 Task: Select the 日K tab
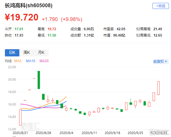tap(12, 53)
